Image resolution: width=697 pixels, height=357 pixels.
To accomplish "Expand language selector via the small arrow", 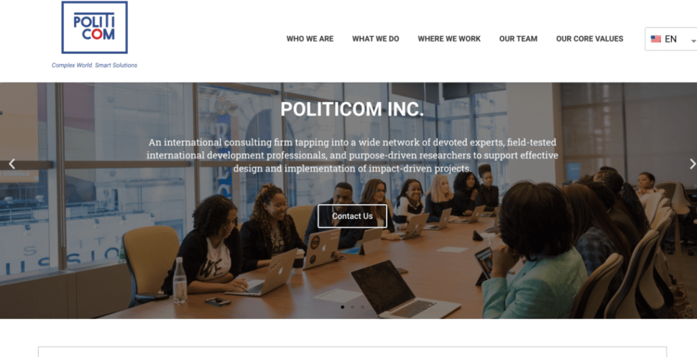I will click(693, 42).
